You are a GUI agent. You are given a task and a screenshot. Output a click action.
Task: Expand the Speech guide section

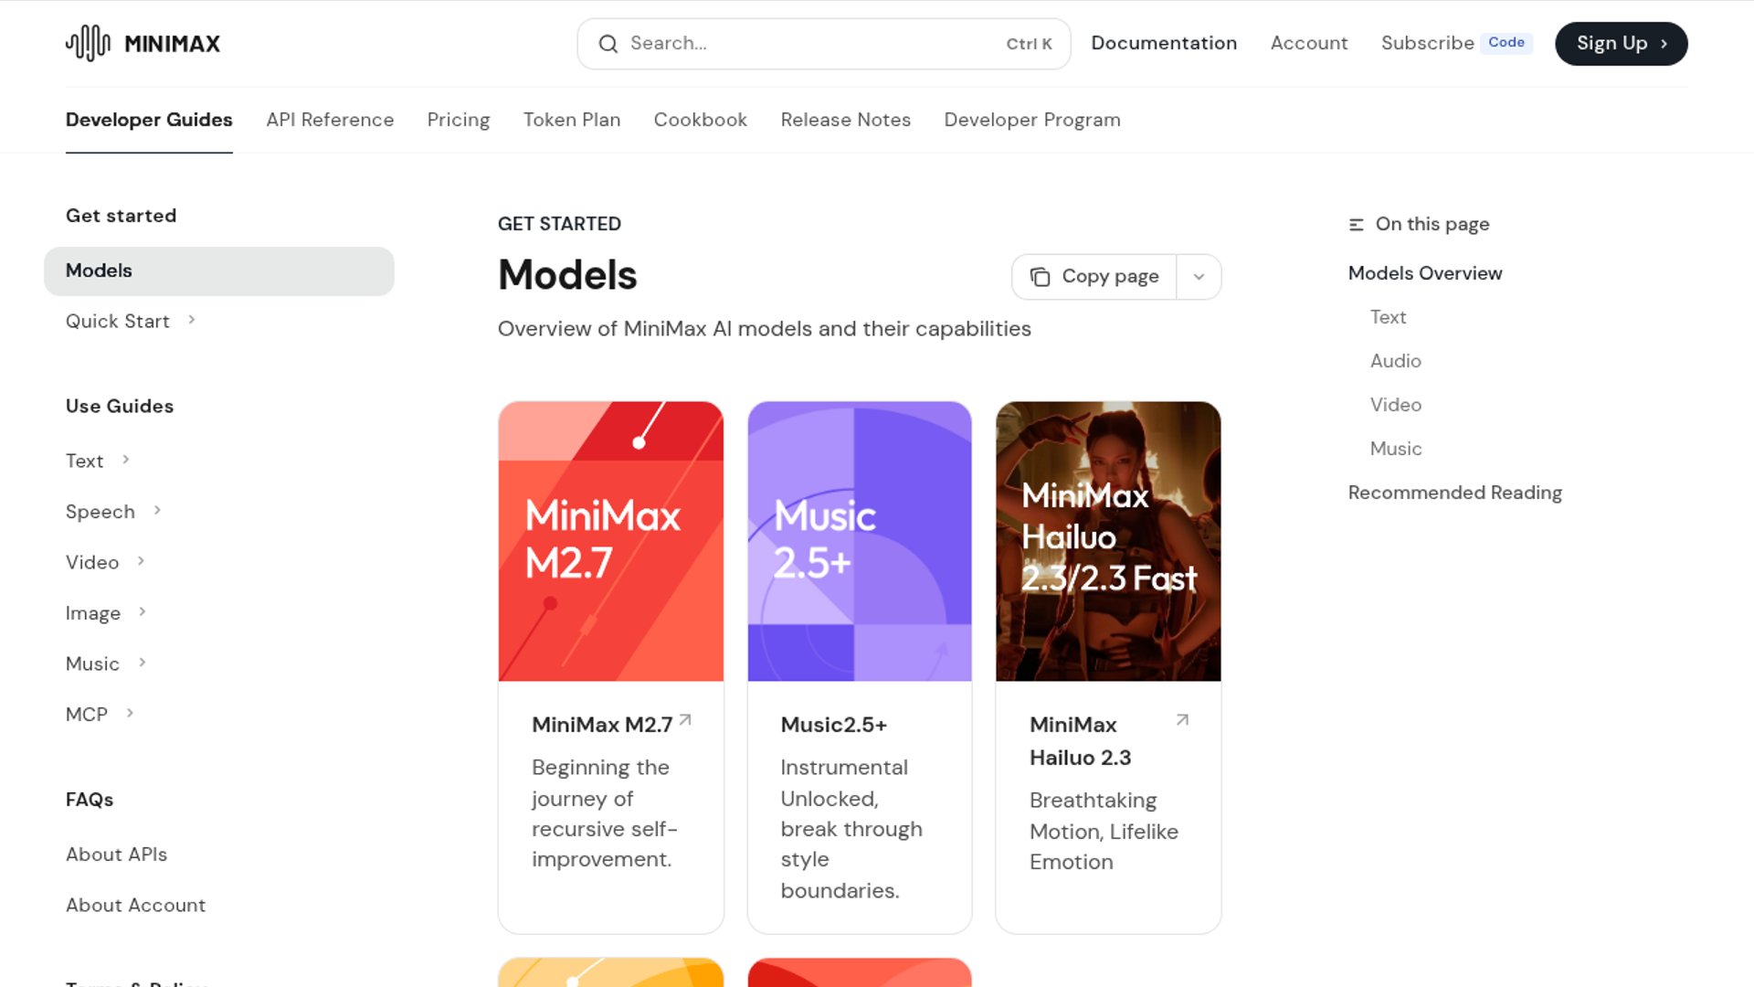157,511
